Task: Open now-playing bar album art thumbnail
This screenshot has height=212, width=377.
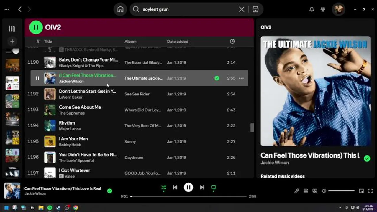Action: 12,191
